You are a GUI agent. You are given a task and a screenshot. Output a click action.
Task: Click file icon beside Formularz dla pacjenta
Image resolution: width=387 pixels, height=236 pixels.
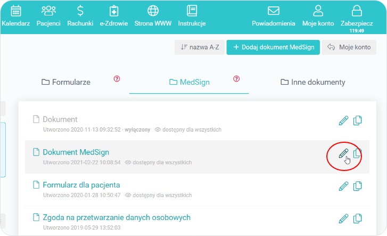point(36,185)
